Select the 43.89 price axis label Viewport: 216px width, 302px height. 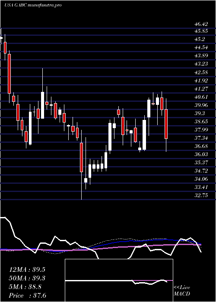click(201, 56)
